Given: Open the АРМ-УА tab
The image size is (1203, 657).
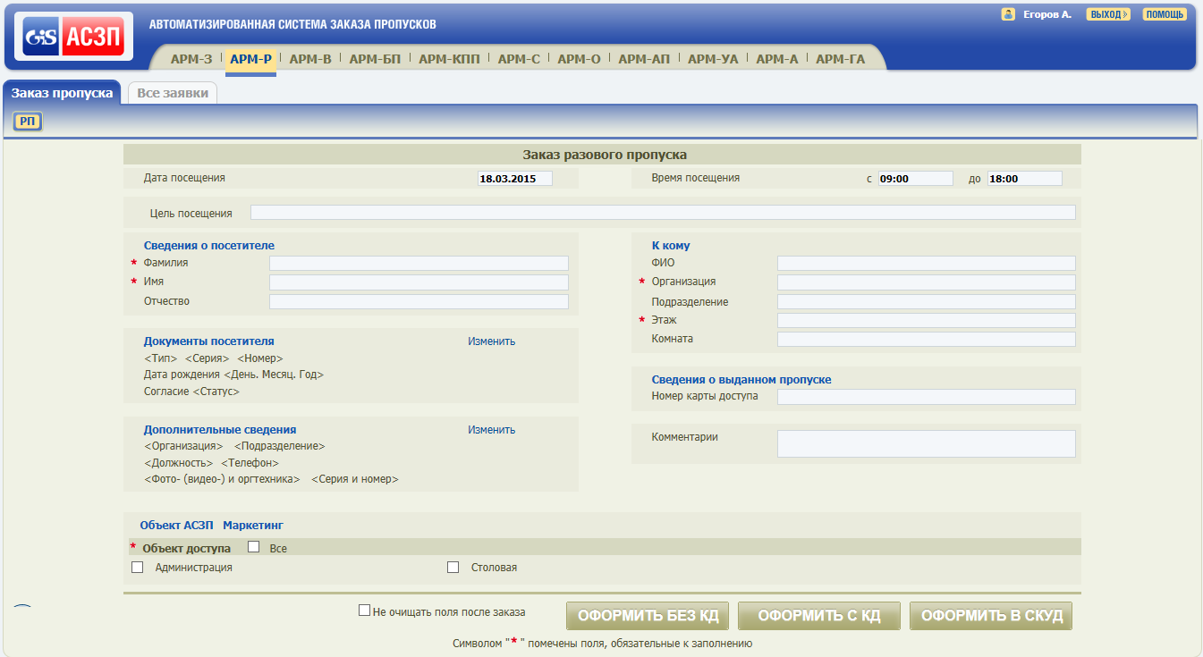Looking at the screenshot, I should [713, 59].
